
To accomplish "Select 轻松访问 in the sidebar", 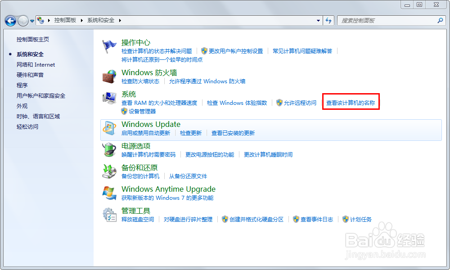I will pyautogui.click(x=27, y=126).
